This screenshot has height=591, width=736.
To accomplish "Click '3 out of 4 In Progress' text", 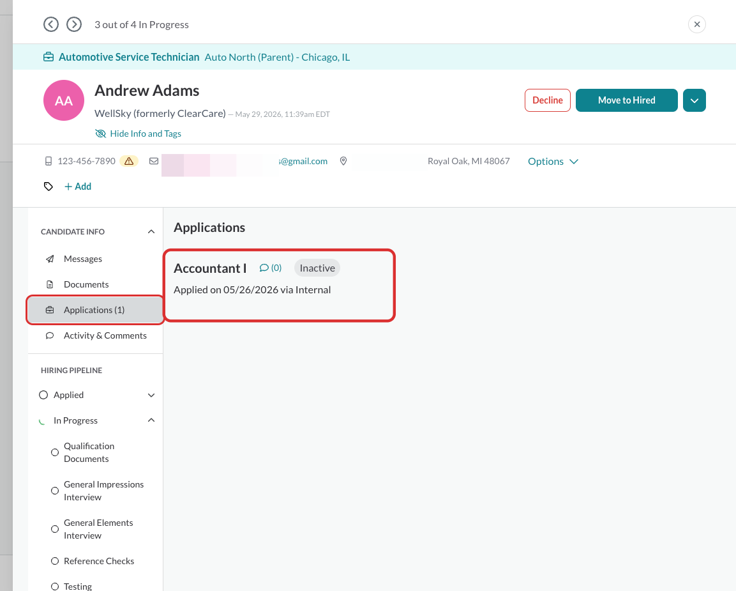I will click(x=142, y=25).
